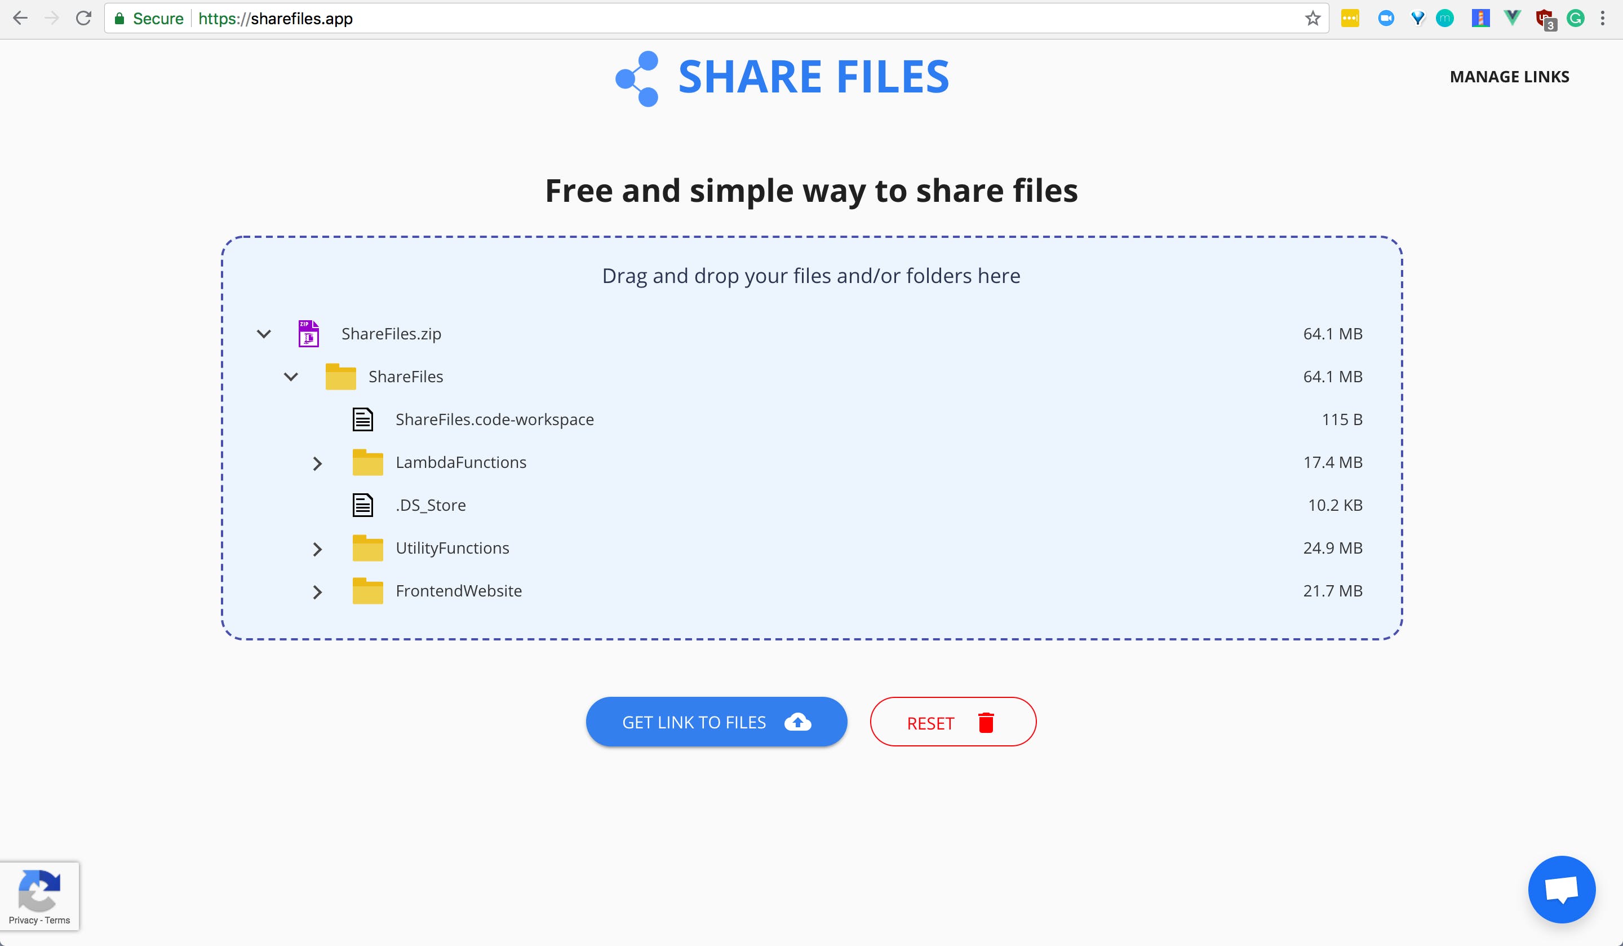This screenshot has height=946, width=1623.
Task: Expand the UtilityFunctions folder
Action: click(x=317, y=549)
